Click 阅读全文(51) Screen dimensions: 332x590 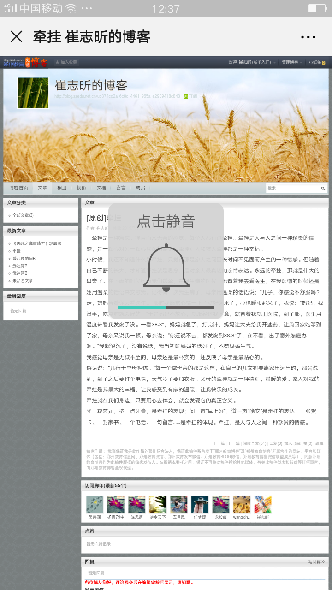[x=255, y=443]
